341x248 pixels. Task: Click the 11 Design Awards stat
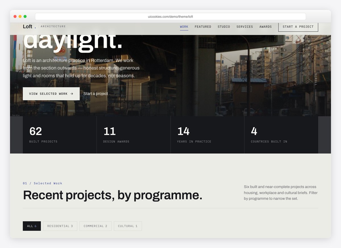134,135
